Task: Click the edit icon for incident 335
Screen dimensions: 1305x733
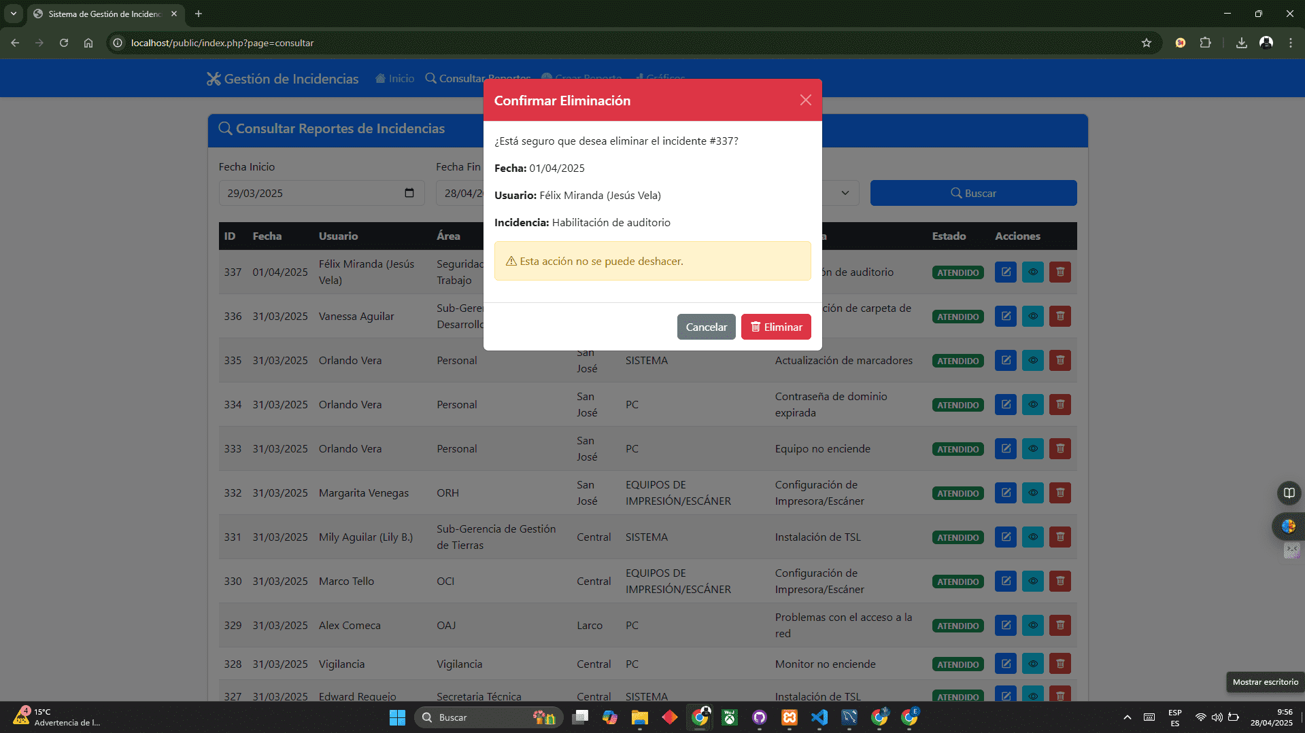Action: coord(1005,360)
